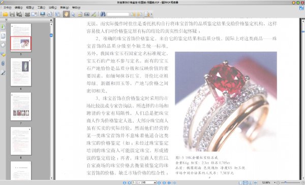Screen dimensions: 305x185
Task: Open the Signatures pen panel
Action: (x=3, y=72)
